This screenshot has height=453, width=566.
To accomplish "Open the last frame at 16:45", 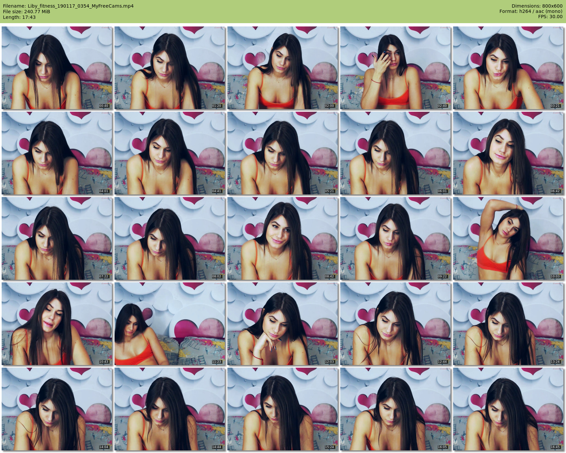I will point(508,409).
